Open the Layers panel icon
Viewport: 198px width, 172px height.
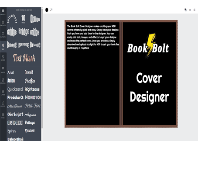pyautogui.click(x=3, y=93)
